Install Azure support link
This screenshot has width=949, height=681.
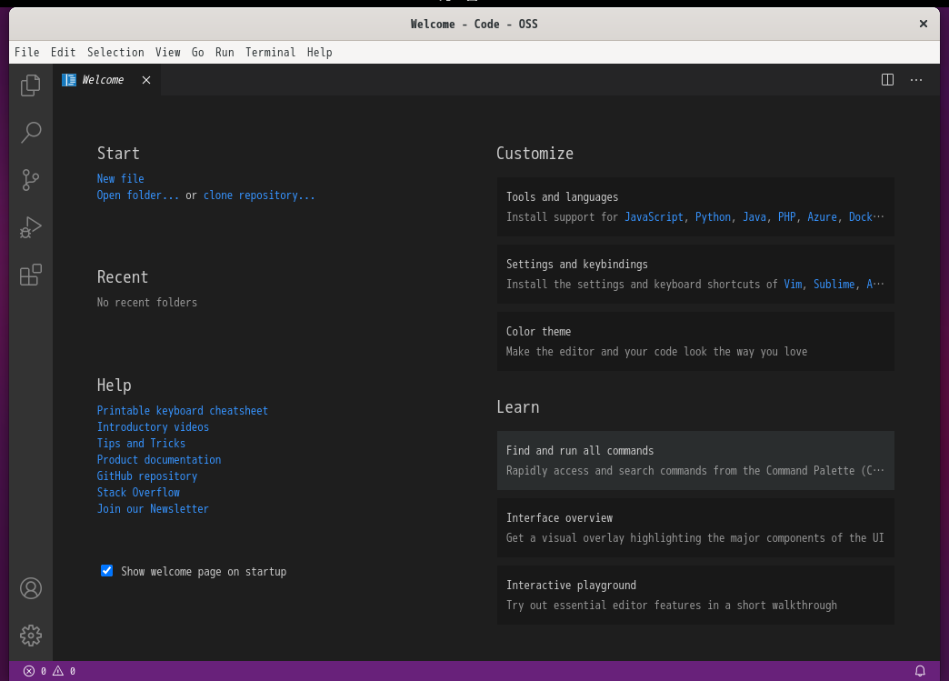pyautogui.click(x=822, y=216)
